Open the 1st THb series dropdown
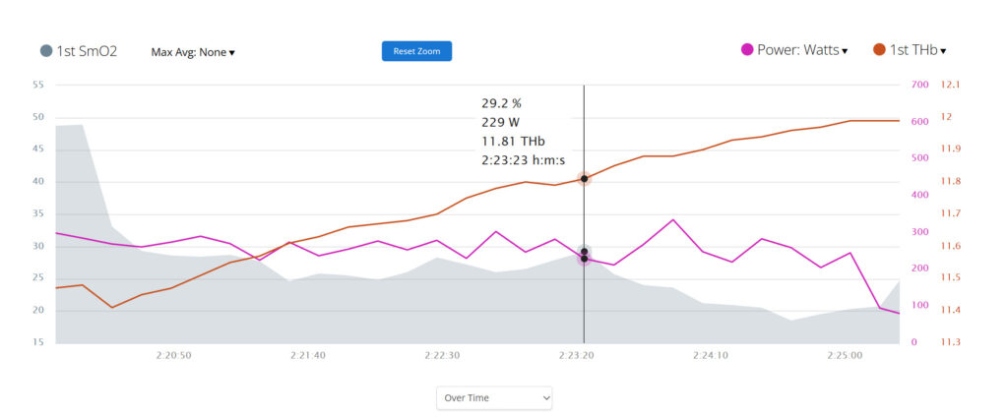This screenshot has width=1008, height=418. (x=918, y=50)
